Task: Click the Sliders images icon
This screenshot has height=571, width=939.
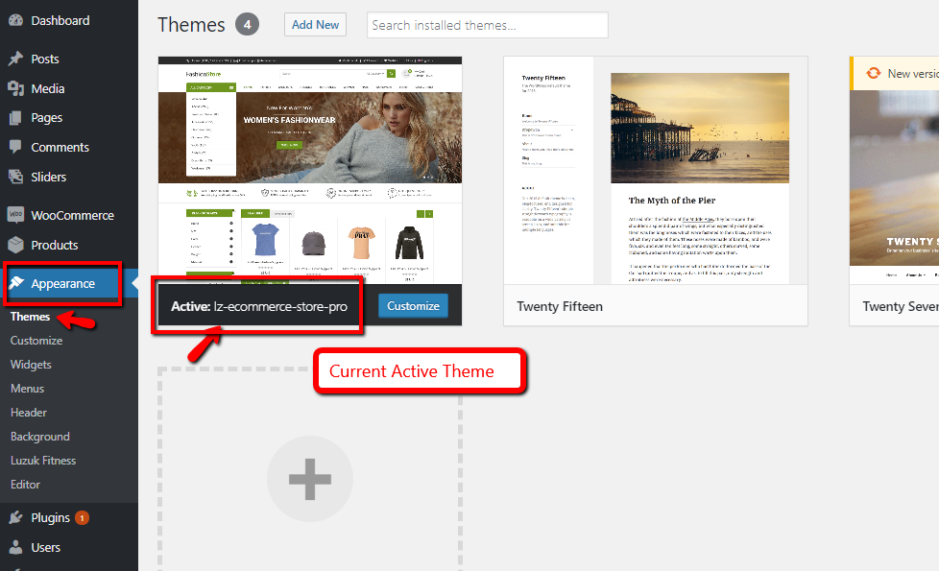Action: click(15, 177)
